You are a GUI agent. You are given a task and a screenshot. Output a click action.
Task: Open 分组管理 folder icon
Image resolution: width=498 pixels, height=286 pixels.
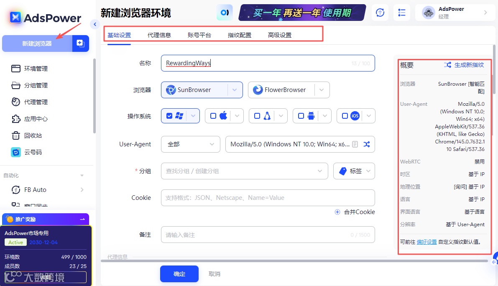click(x=16, y=85)
